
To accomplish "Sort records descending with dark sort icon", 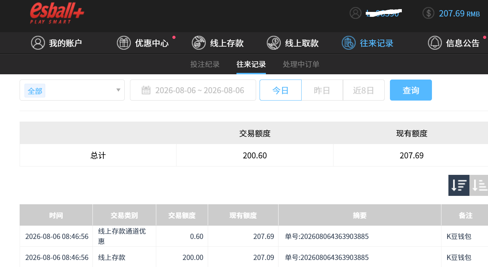I will coord(459,185).
